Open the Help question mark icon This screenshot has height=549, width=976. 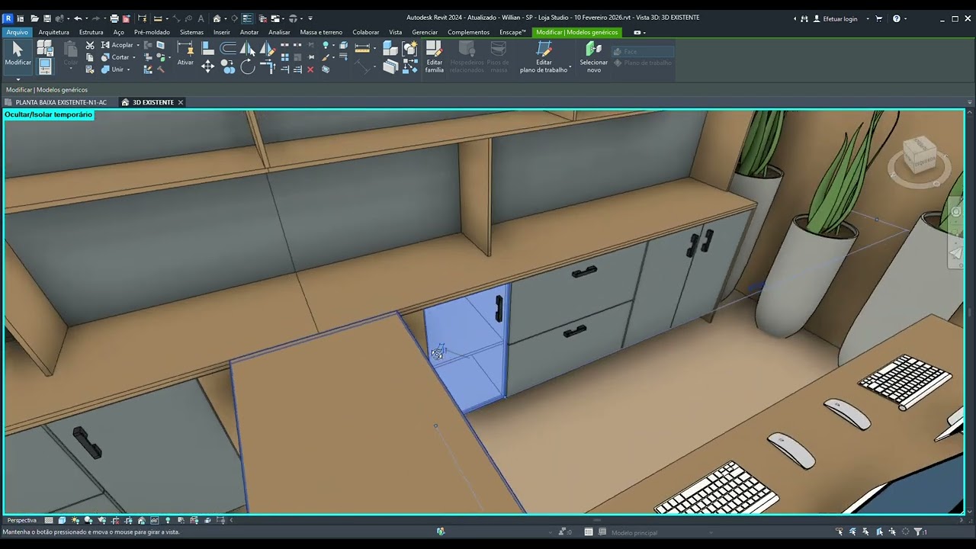tap(897, 18)
